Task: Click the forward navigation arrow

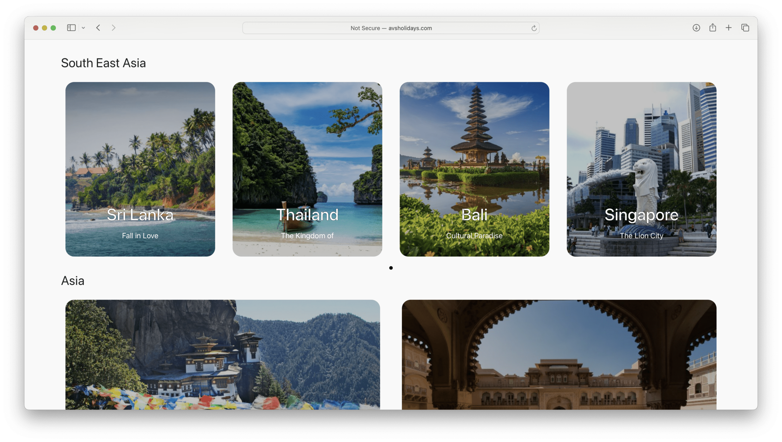Action: tap(113, 28)
